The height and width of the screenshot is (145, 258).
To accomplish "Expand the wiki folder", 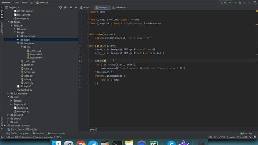I will point(8,122).
